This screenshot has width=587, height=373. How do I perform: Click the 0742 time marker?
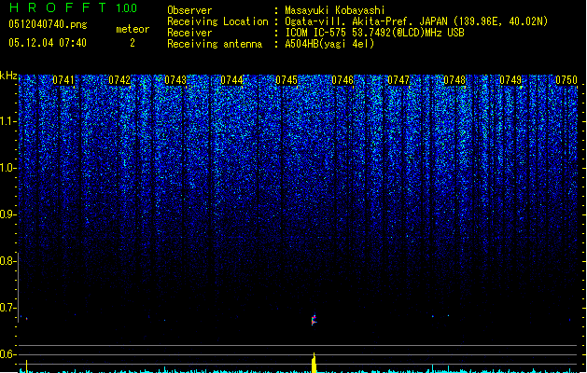pyautogui.click(x=119, y=80)
